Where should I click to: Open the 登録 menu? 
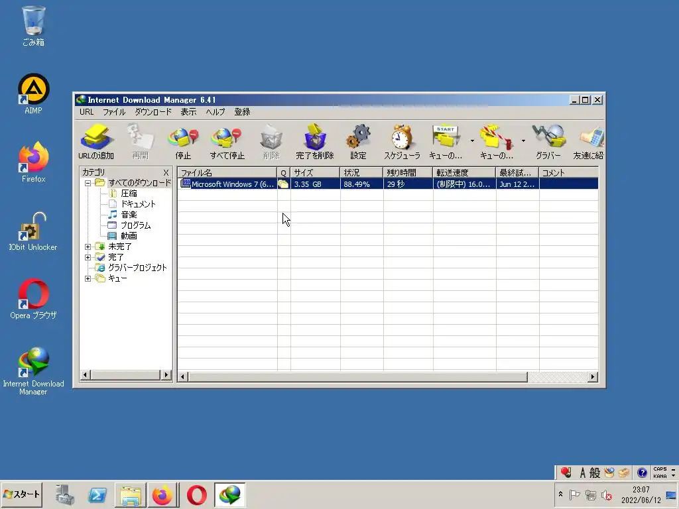243,112
